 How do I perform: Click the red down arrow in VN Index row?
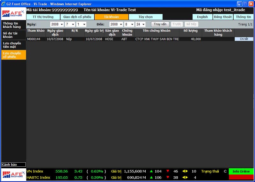click(x=168, y=171)
